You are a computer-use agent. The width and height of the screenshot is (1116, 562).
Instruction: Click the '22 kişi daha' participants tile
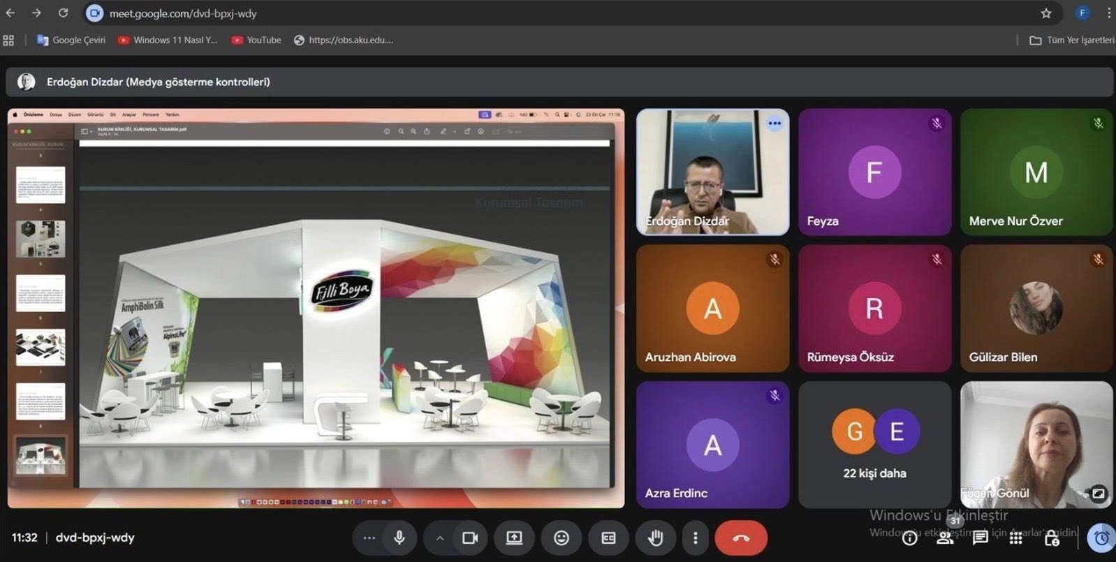[x=874, y=445]
